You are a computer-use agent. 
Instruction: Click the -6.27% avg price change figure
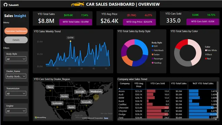point(148,15)
